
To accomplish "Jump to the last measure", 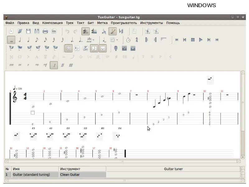I will [217, 40].
